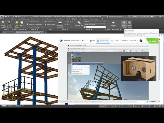Open the Community menu in A360
The image size is (164, 123).
[x=125, y=41]
